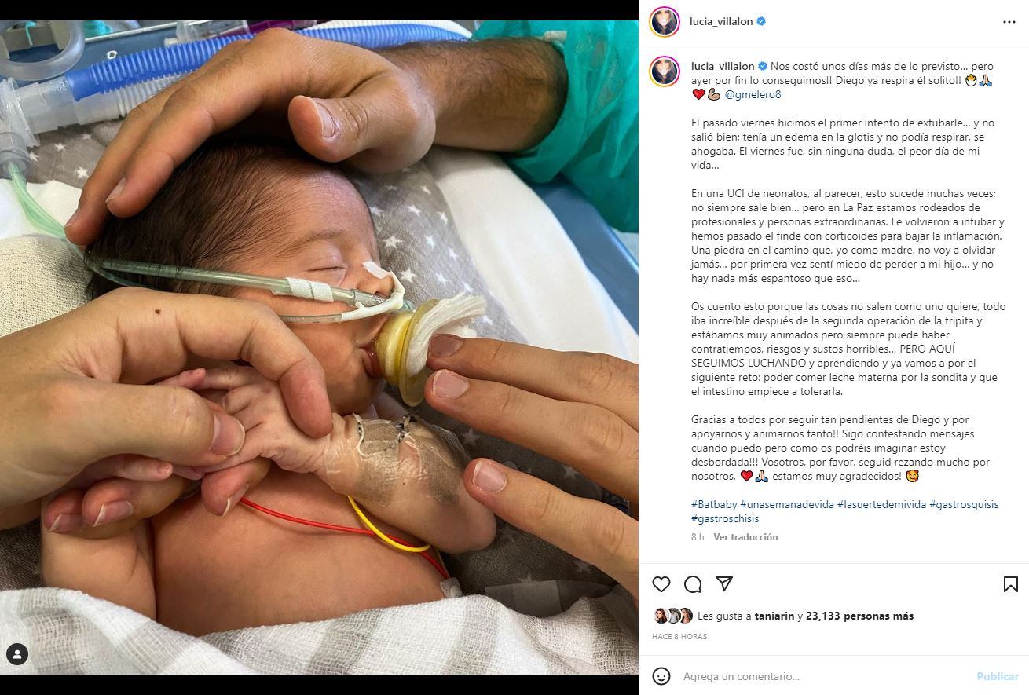
Task: Share post with paper plane icon
Action: (724, 584)
